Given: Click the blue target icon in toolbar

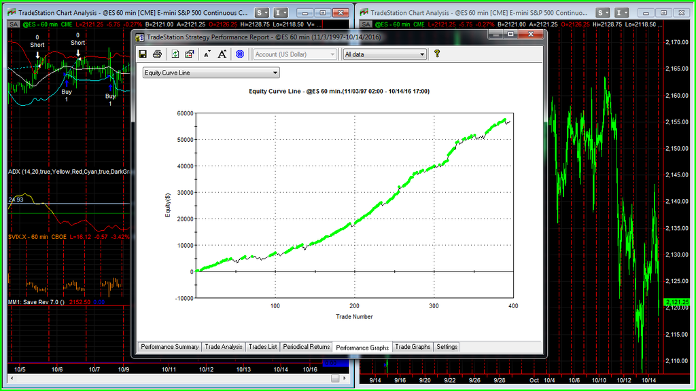Looking at the screenshot, I should (x=239, y=54).
